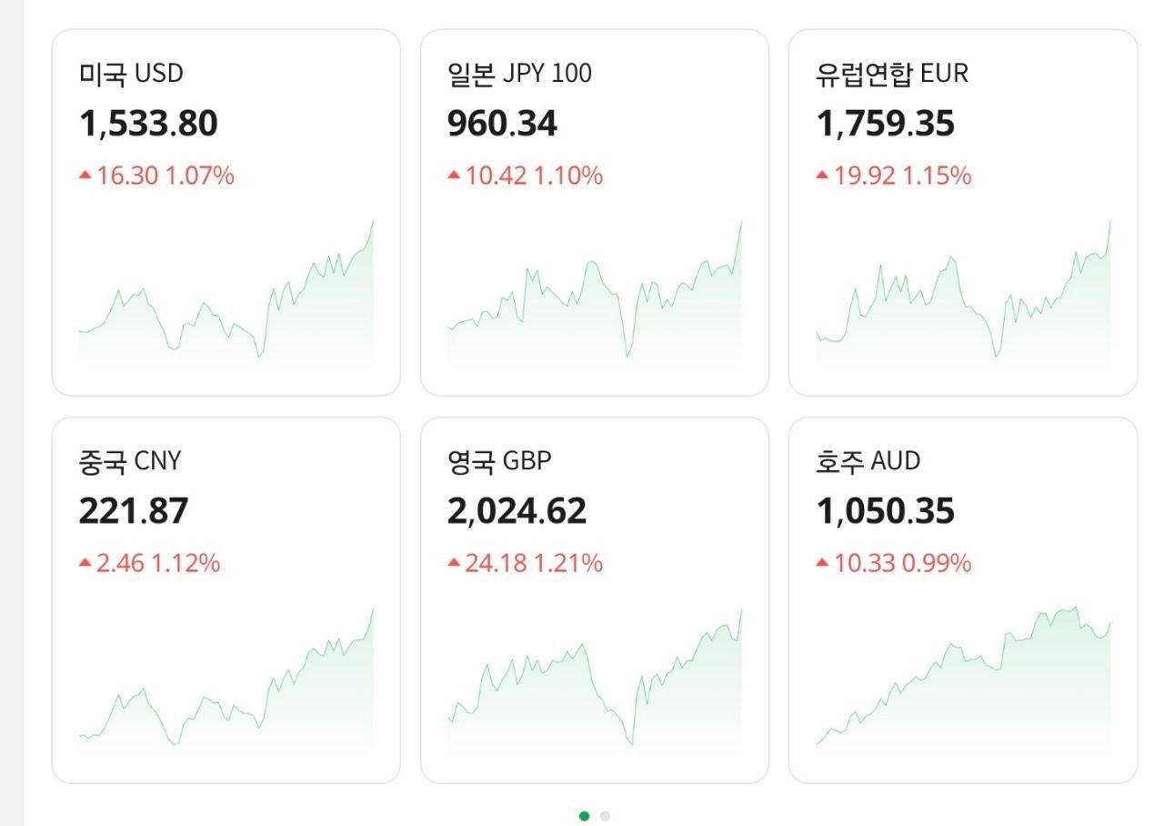Open the 일본 JPY 100 title
This screenshot has width=1164, height=826.
coord(519,73)
